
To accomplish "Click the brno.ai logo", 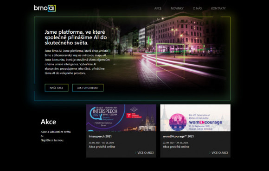I will click(x=45, y=8).
